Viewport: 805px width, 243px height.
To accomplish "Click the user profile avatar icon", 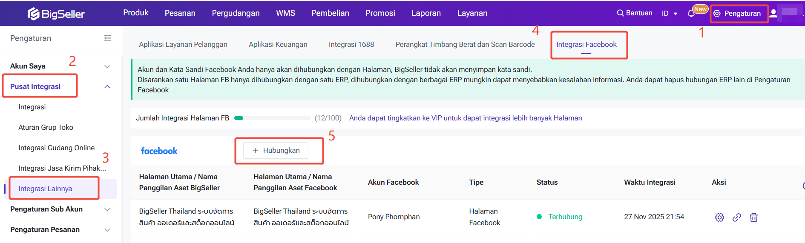I will (x=773, y=14).
